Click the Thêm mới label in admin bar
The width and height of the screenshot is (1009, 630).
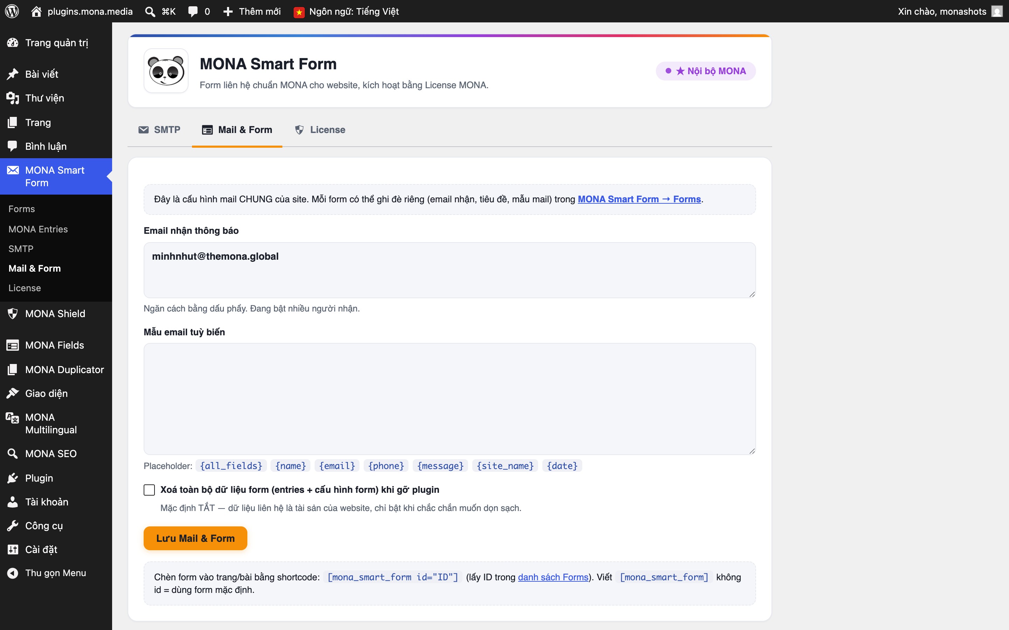click(260, 11)
